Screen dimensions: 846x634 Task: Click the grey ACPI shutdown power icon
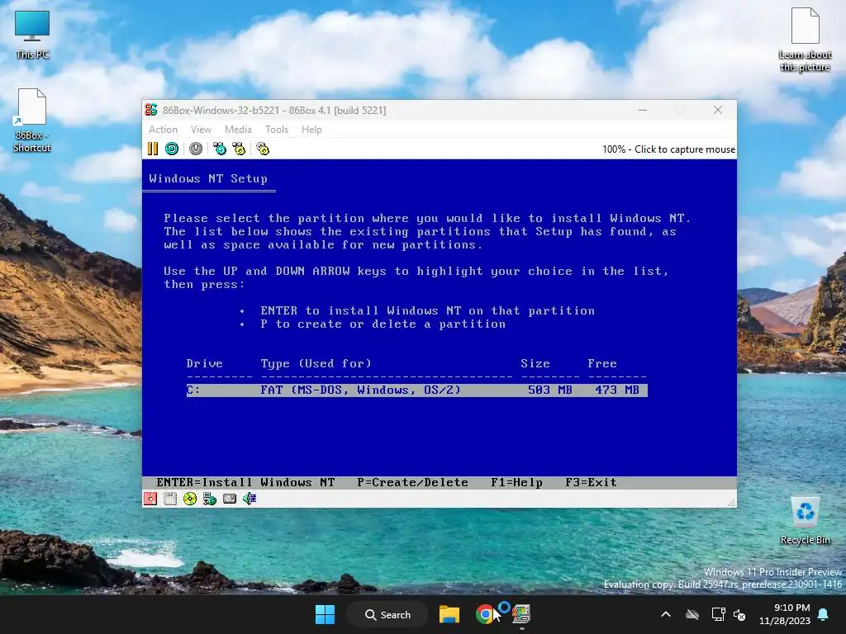pyautogui.click(x=196, y=149)
